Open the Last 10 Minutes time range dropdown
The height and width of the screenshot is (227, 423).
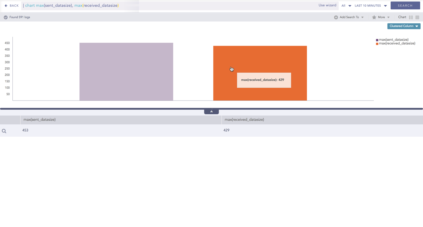pos(370,6)
